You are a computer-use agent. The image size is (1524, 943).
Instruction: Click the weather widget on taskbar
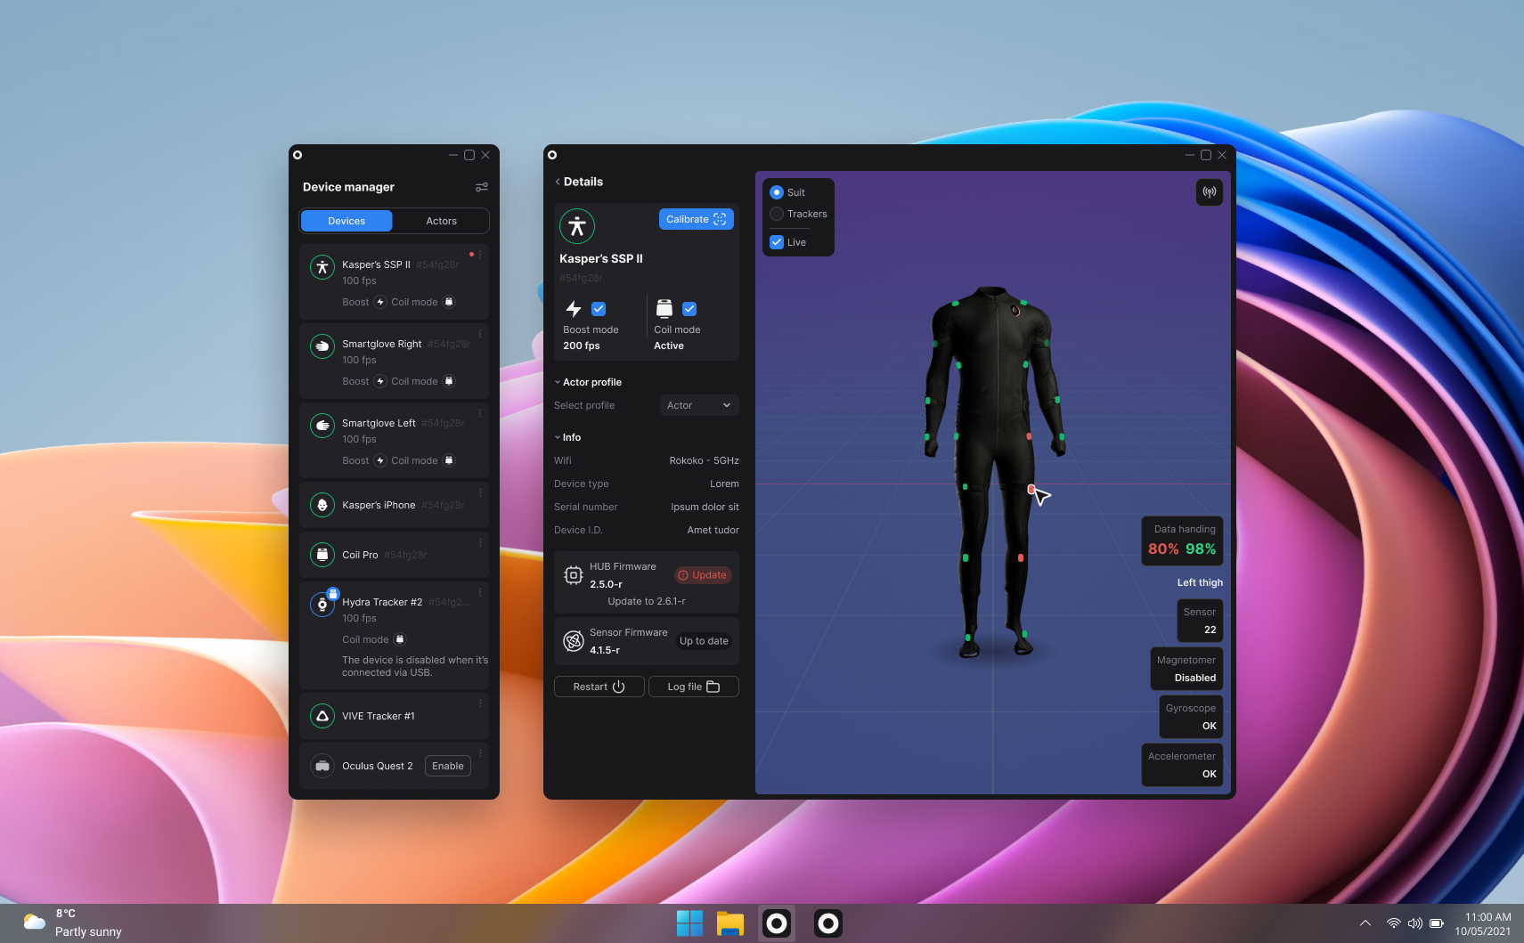point(73,923)
